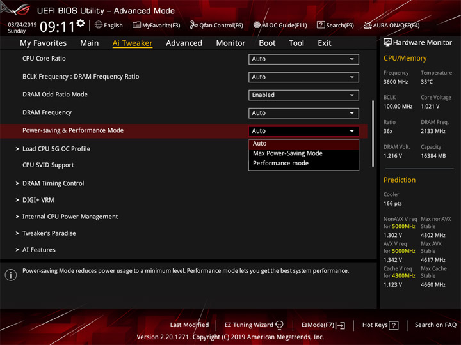Viewport: 461px width, 345px height.
Task: Click the Hardware Monitor screen icon
Action: pos(387,42)
